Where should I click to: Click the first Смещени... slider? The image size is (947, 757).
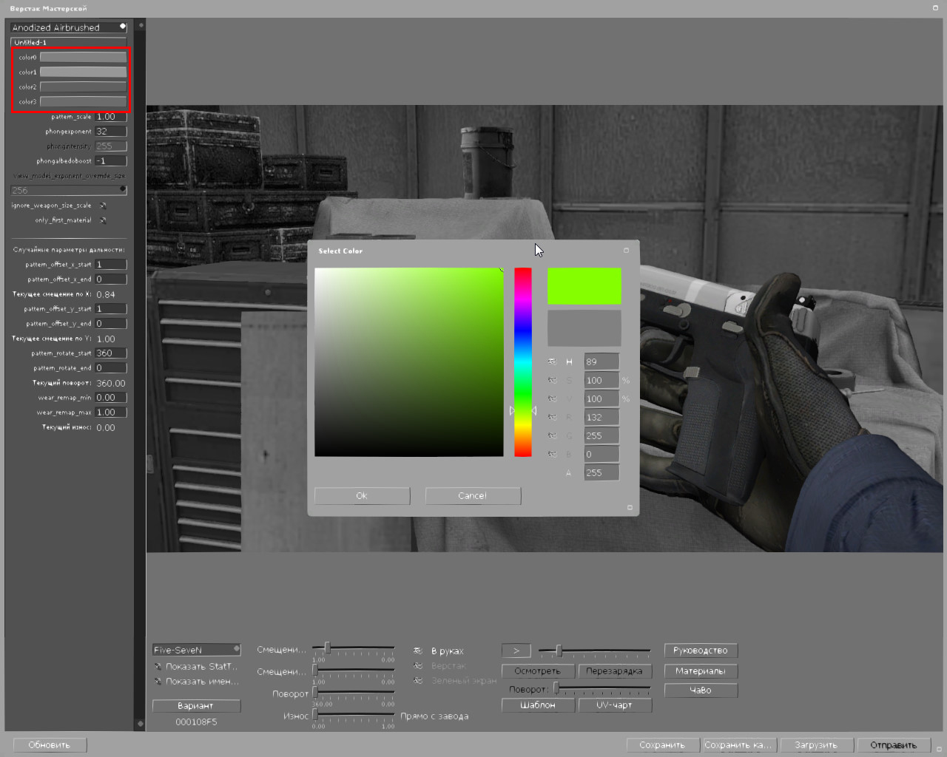pyautogui.click(x=354, y=649)
